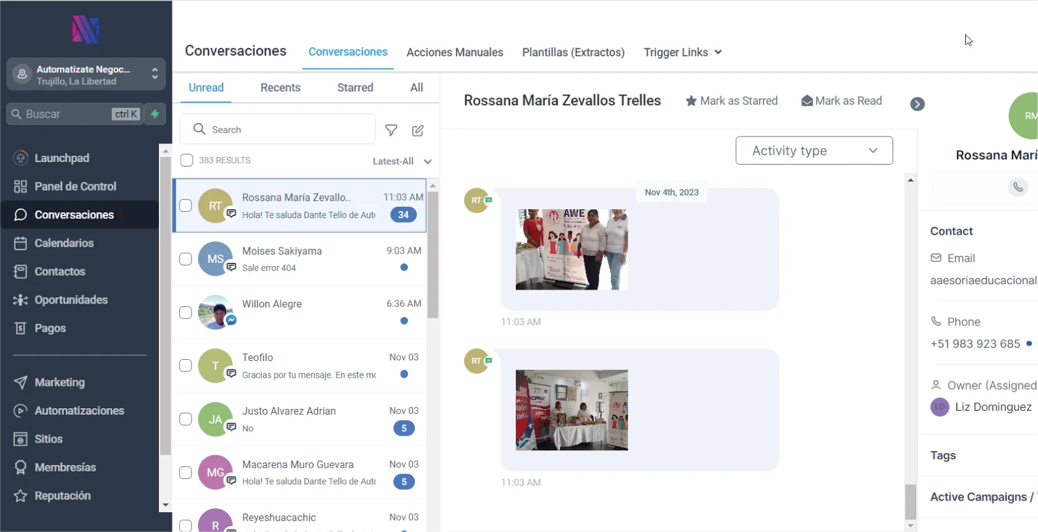Screen dimensions: 1038x532
Task: Click the compose new message icon
Action: pyautogui.click(x=418, y=130)
